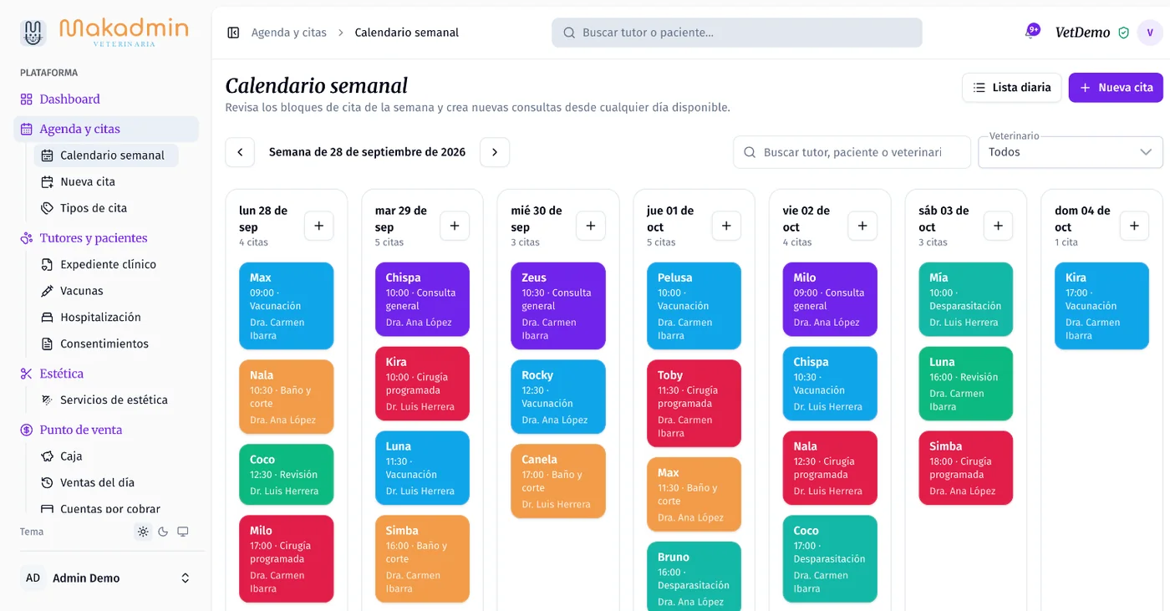Open Toby's 11:30 Cirugía programada card

tap(694, 404)
